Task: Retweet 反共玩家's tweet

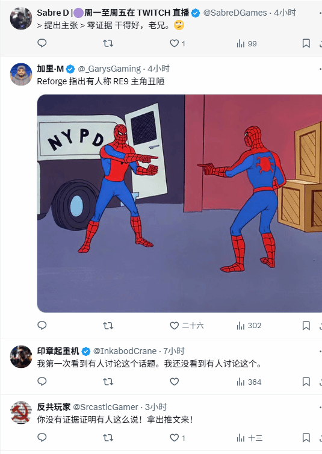Action: click(x=108, y=438)
